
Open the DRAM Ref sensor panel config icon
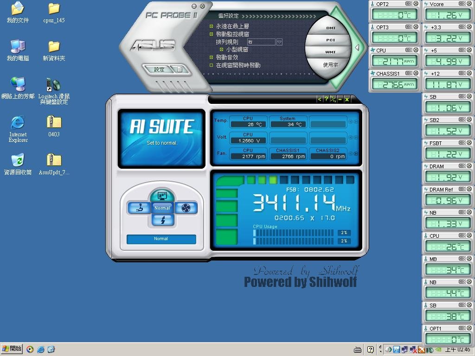(462, 189)
